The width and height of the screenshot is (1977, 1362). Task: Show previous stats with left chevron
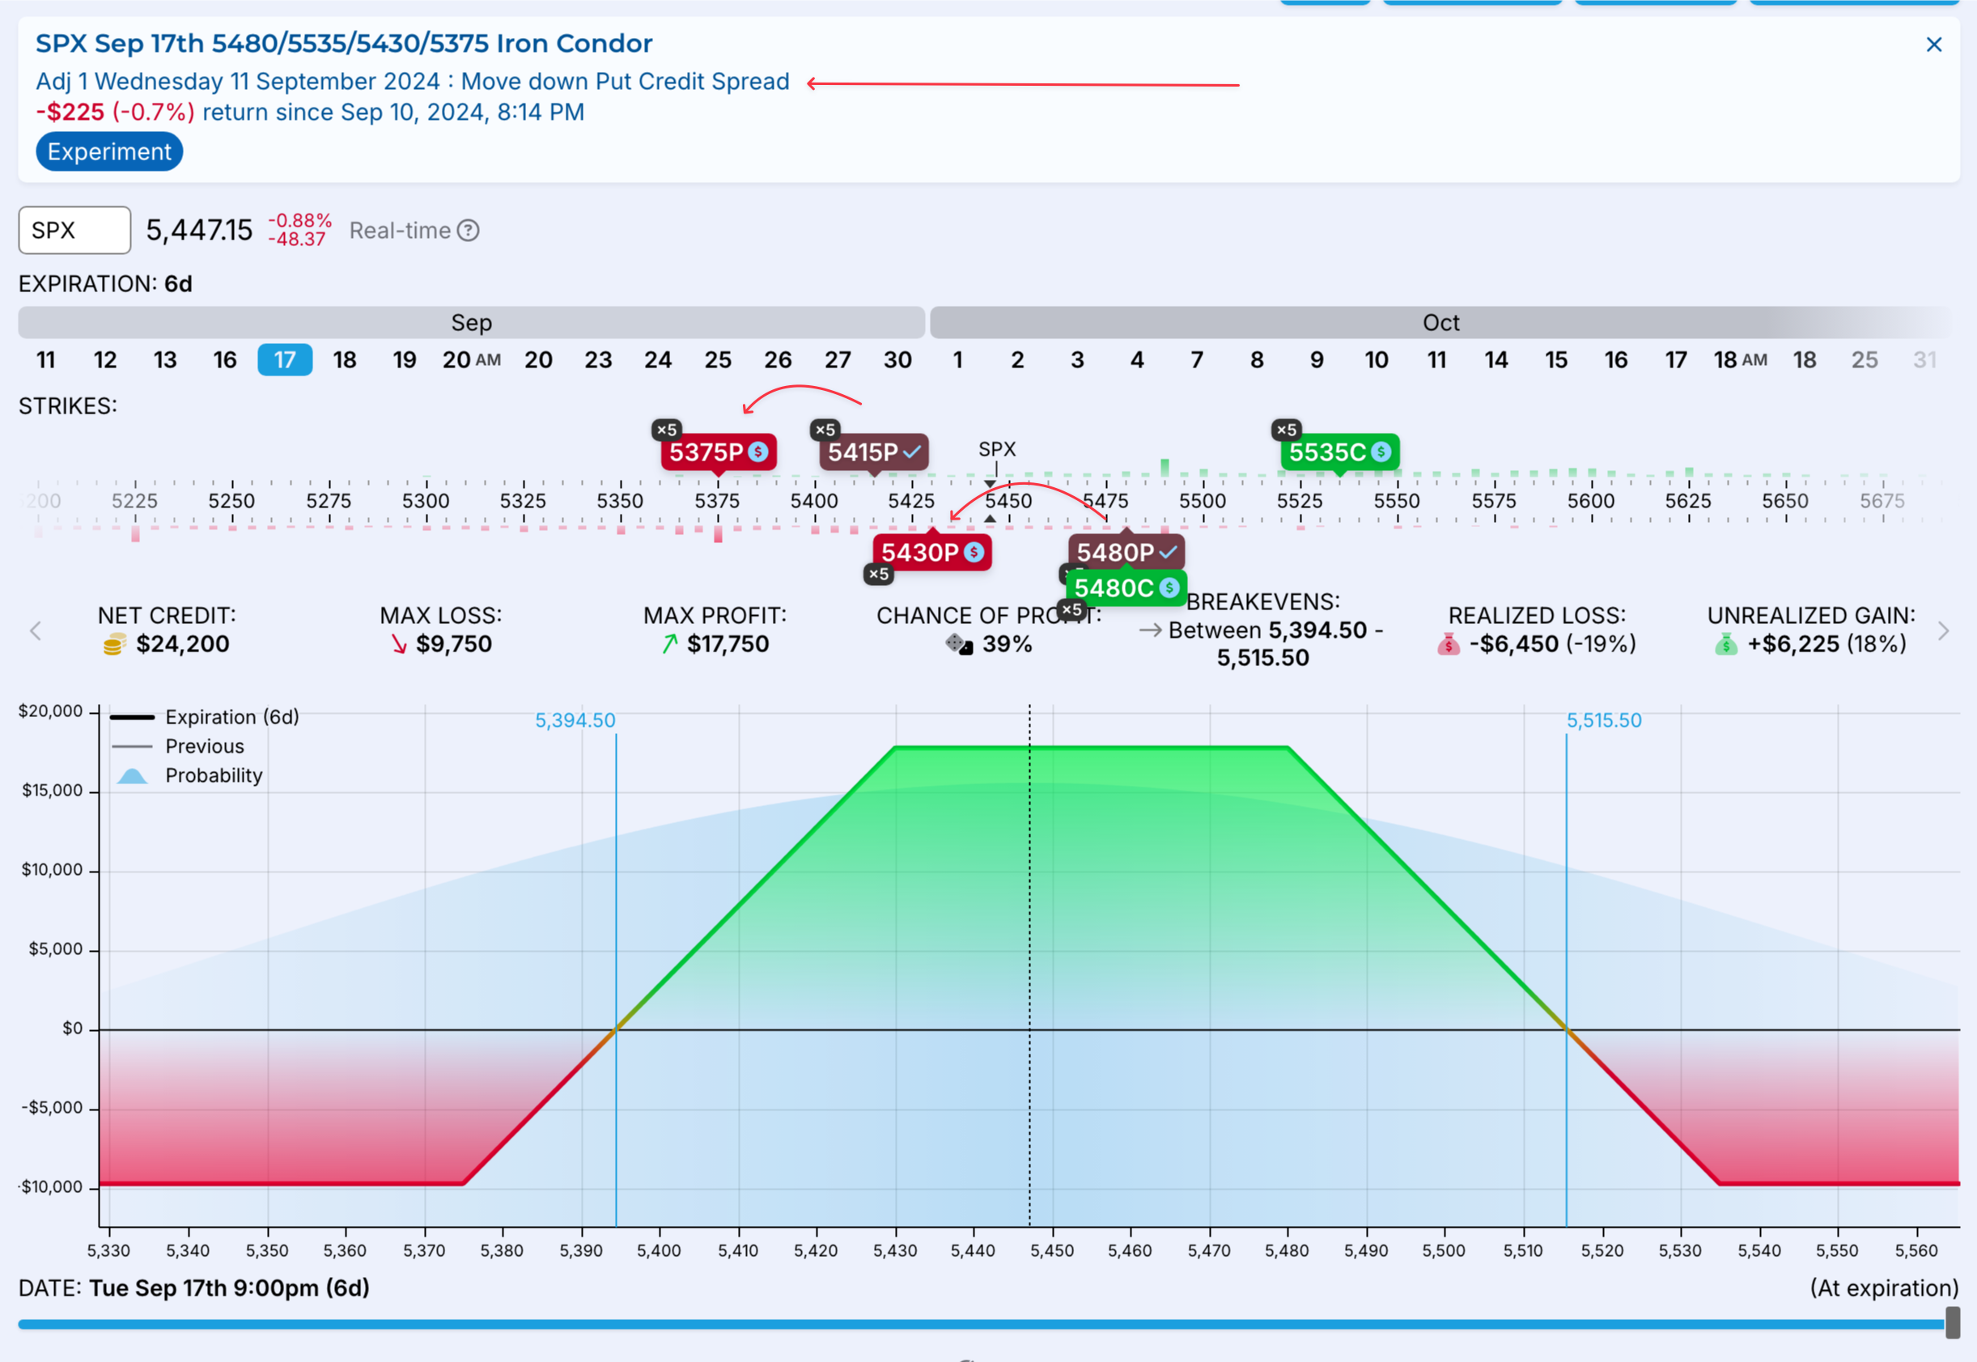(35, 631)
